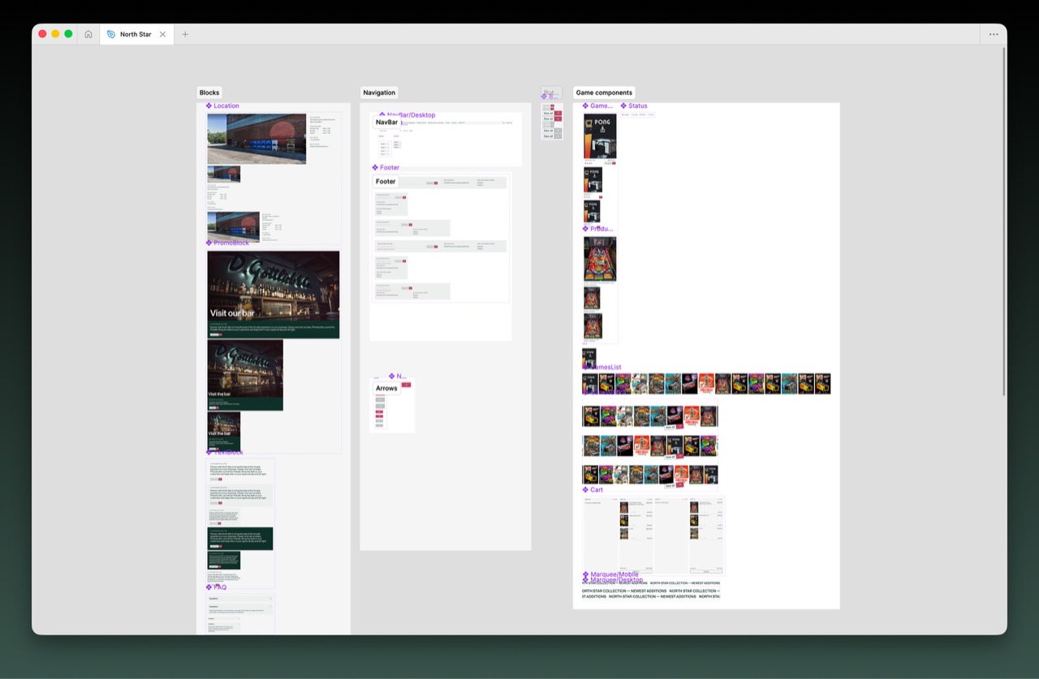Select the Marquee/Mobile component label
Viewport: 1039px width, 679px height.
614,574
